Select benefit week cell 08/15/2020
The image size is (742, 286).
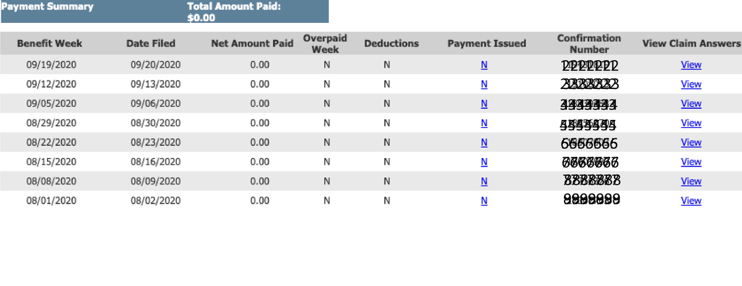[51, 162]
